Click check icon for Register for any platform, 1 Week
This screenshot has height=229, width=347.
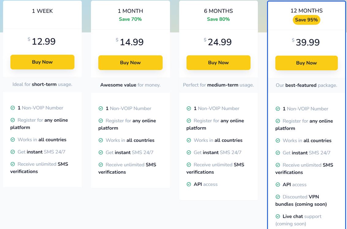pyautogui.click(x=13, y=120)
